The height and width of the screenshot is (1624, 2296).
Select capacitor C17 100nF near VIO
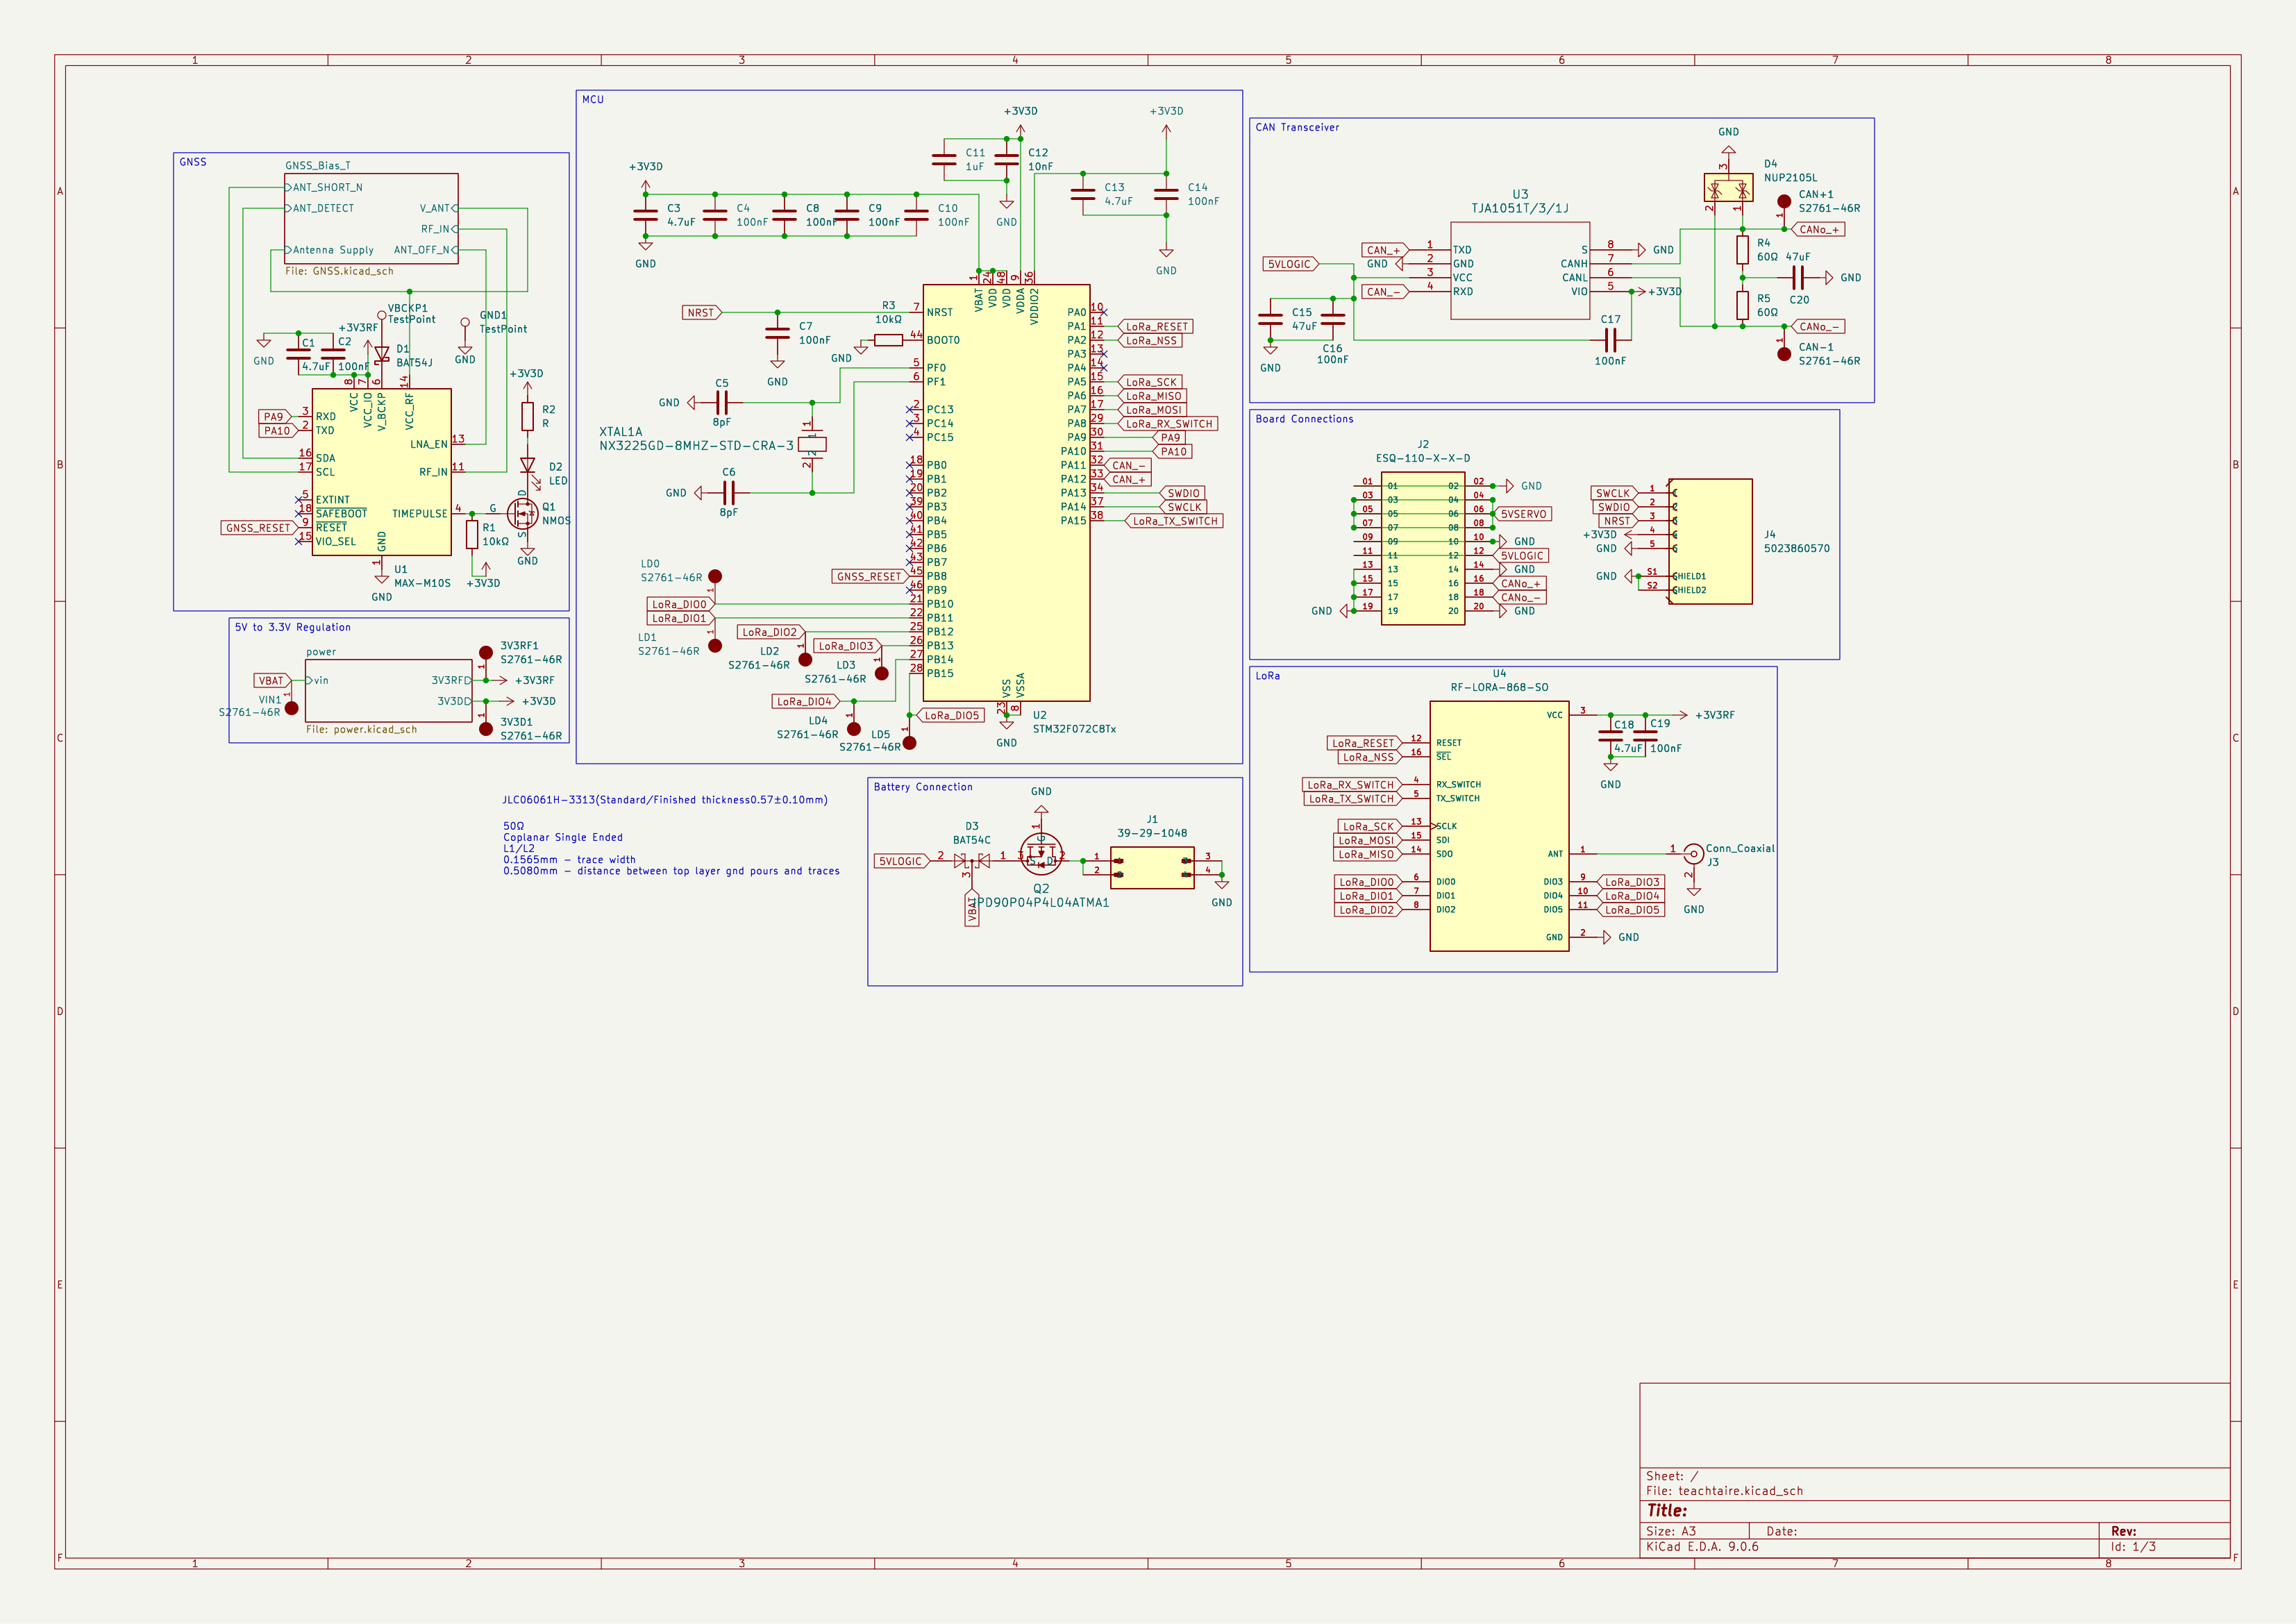pyautogui.click(x=1610, y=340)
